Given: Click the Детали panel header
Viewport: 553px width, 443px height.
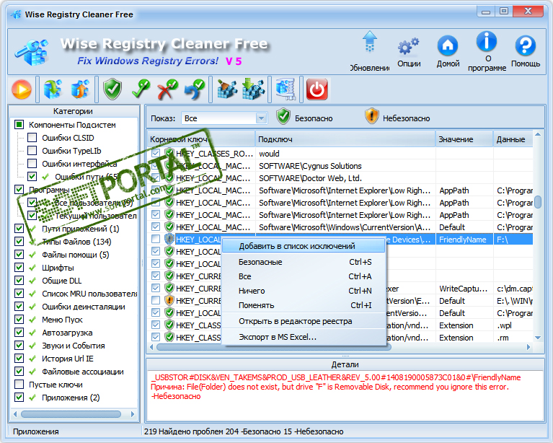Looking at the screenshot, I should tap(345, 364).
